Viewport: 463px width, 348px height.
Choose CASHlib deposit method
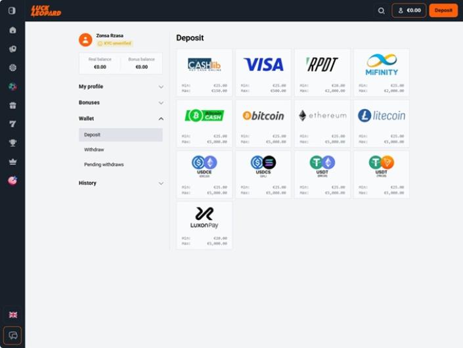click(204, 73)
